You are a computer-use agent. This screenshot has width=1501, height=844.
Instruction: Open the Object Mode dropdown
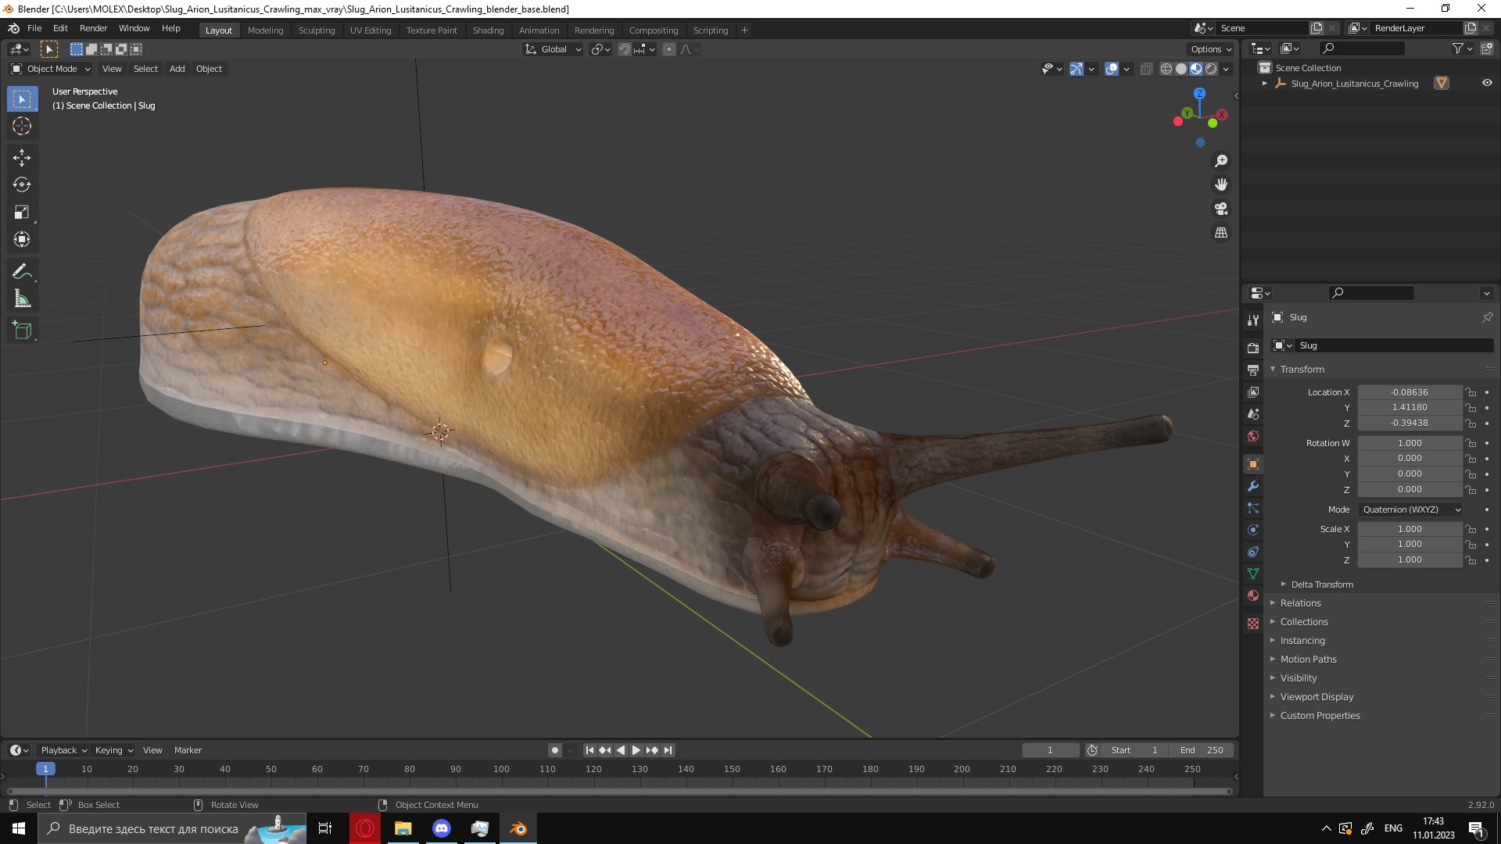tap(51, 69)
